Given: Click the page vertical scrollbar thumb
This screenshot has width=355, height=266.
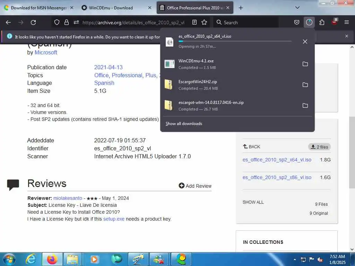Looking at the screenshot, I should tap(352, 153).
